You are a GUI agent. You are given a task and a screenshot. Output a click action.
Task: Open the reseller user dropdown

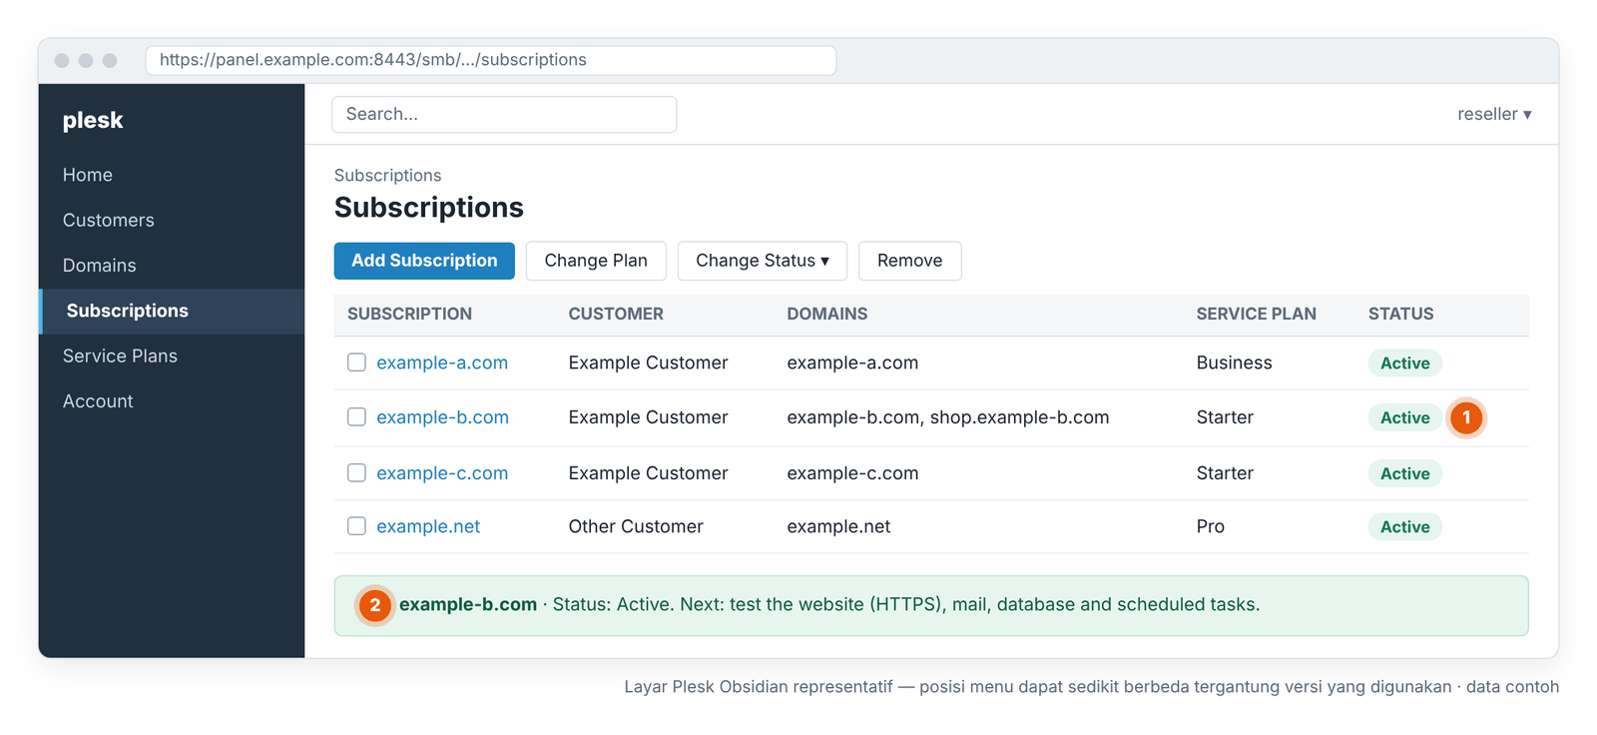[1494, 114]
